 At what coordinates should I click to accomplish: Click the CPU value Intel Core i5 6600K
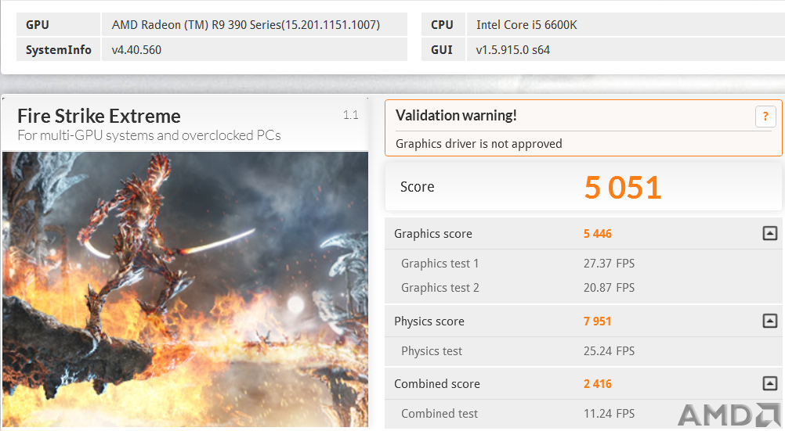tap(526, 25)
